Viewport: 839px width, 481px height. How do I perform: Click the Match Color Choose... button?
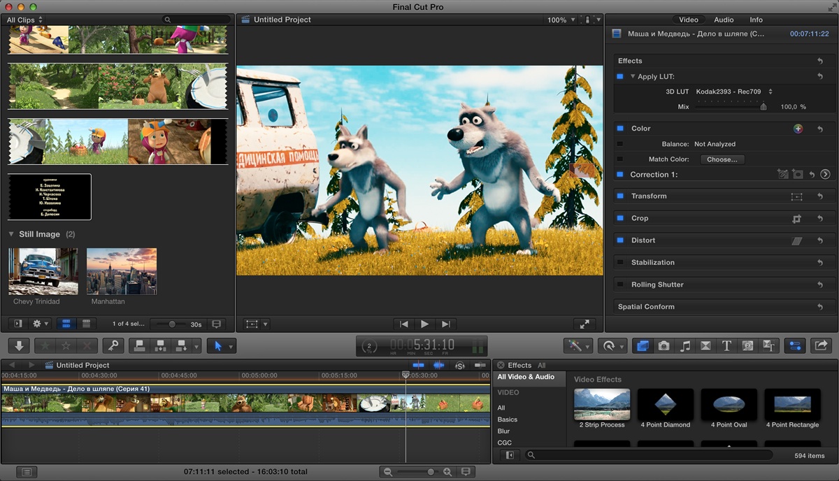722,159
